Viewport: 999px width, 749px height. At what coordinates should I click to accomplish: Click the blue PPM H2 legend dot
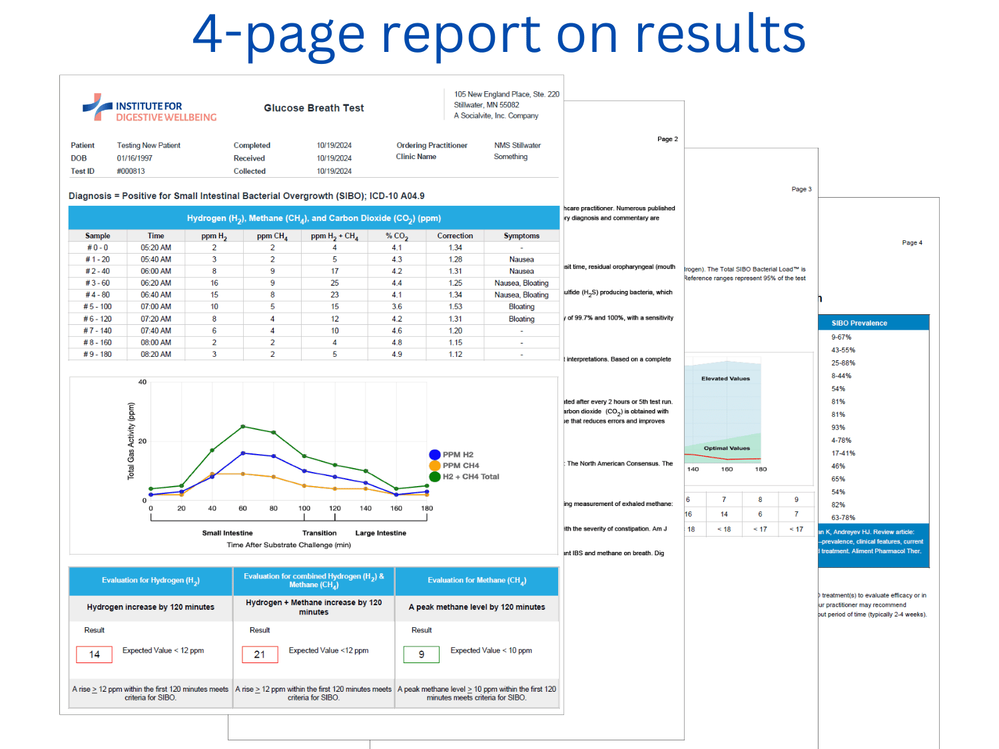click(x=435, y=455)
